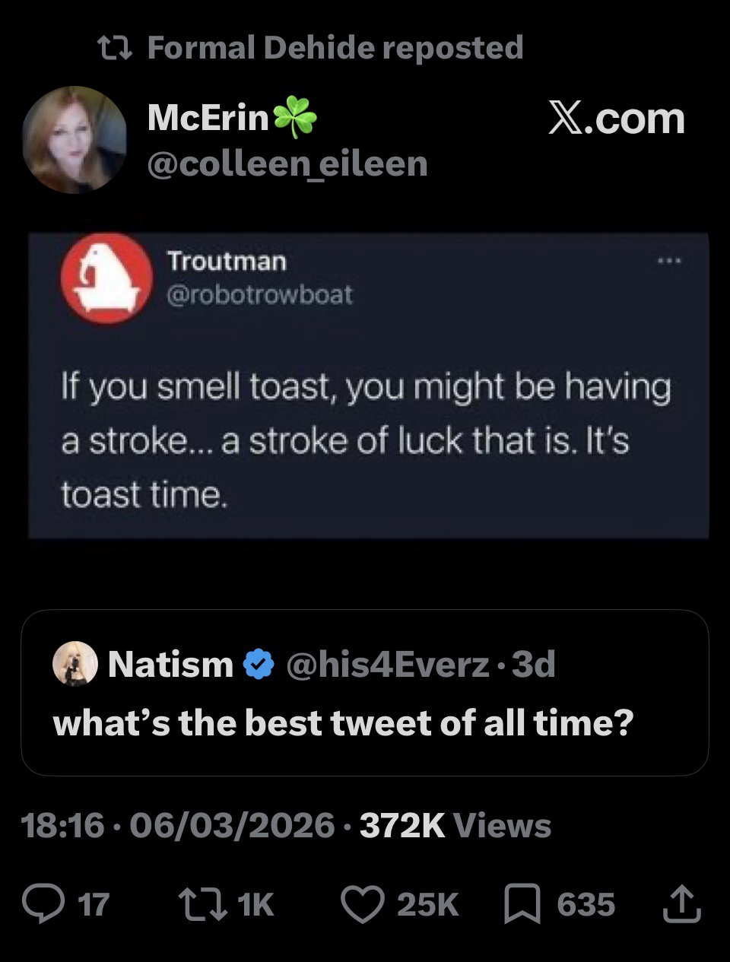Open the @his4Everz handle
Screen dimensions: 730x962
click(387, 665)
